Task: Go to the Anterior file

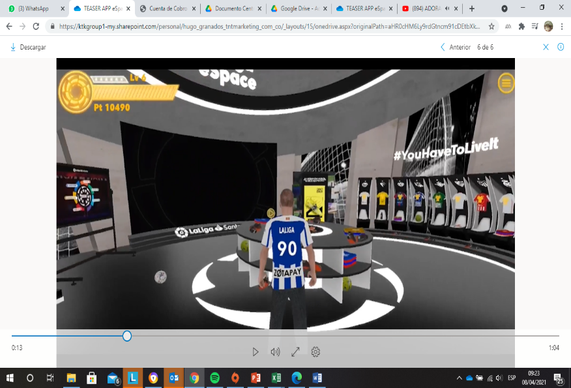Action: click(455, 47)
